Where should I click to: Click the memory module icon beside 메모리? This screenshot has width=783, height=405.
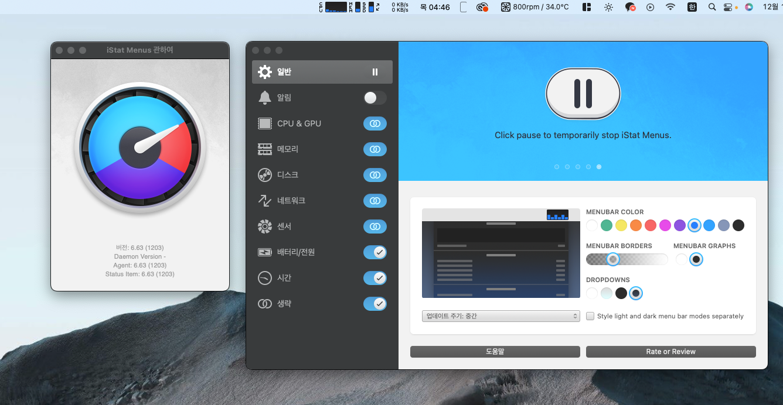point(265,149)
